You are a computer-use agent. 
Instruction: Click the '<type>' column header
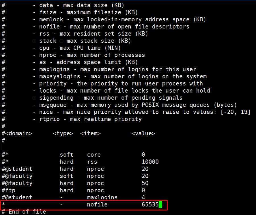coord(63,134)
